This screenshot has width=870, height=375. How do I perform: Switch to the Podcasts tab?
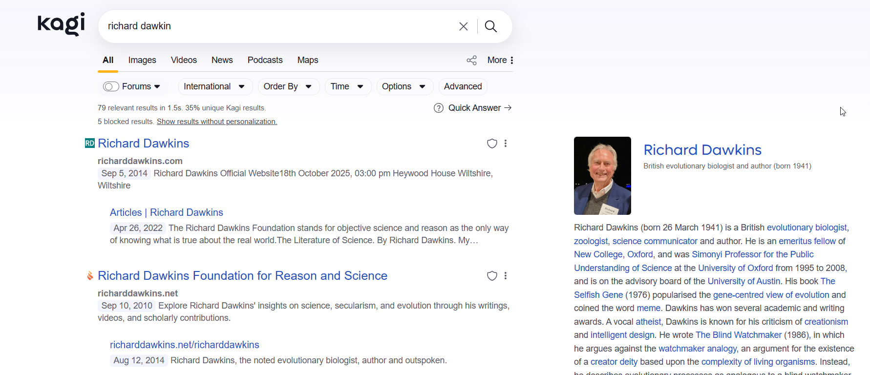(265, 60)
